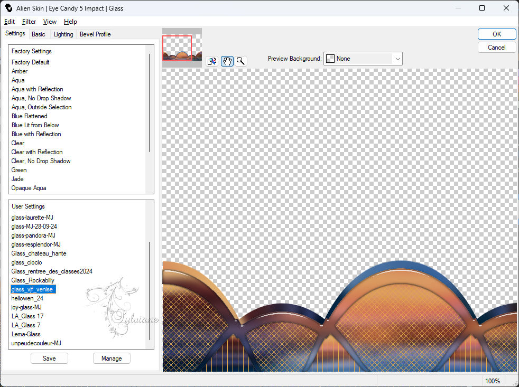519x387 pixels.
Task: Select the Factory Default preset
Action: [x=31, y=62]
